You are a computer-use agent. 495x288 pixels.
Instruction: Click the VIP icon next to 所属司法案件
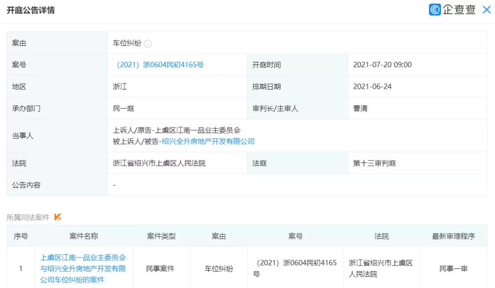tap(58, 217)
